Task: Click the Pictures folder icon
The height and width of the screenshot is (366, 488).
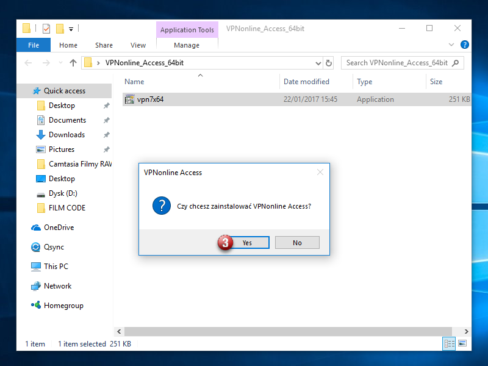Action: point(41,149)
